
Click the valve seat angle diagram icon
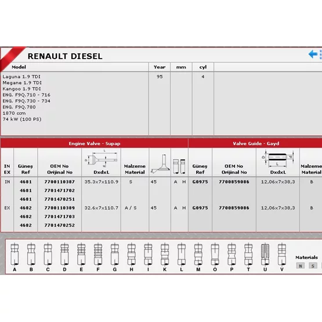tap(160, 164)
